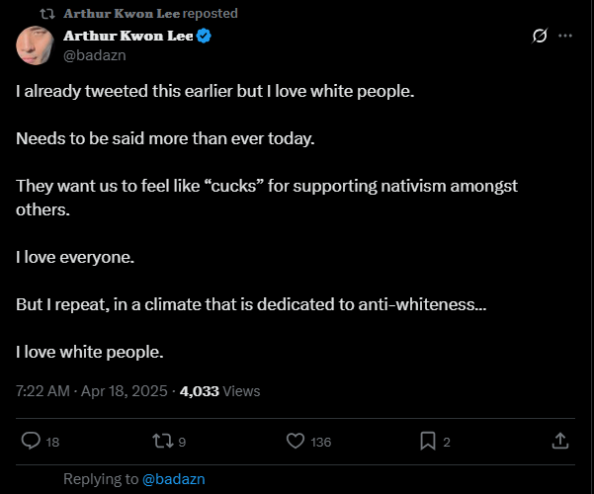Click the blue verified badge
Image resolution: width=594 pixels, height=494 pixels.
[205, 37]
